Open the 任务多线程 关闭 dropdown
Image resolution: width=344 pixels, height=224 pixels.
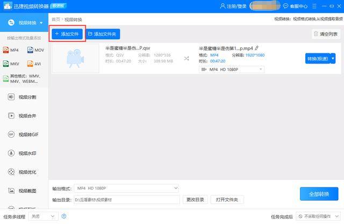tap(44, 216)
